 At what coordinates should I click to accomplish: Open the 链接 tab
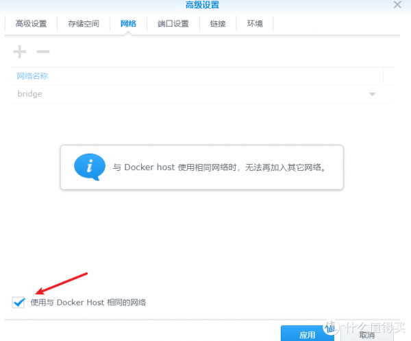pos(218,23)
